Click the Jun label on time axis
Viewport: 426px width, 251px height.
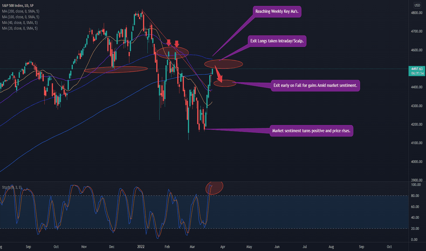pyautogui.click(x=277, y=246)
